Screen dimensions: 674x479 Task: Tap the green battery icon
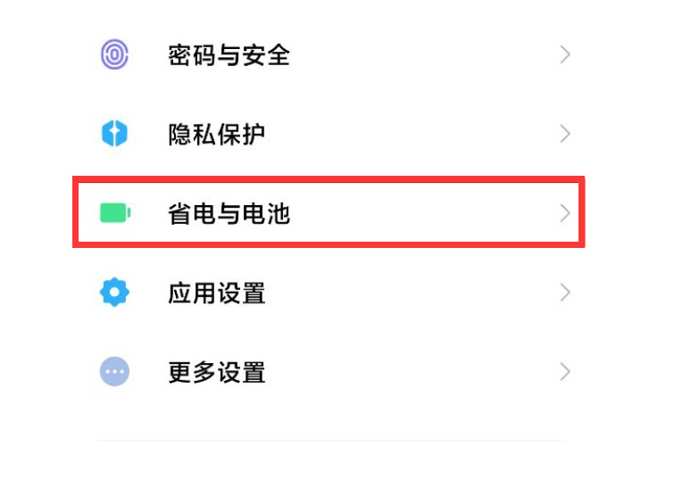point(115,213)
